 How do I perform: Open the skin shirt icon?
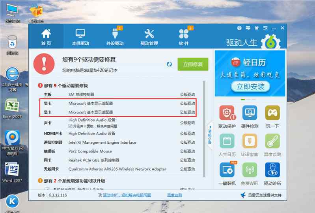[x=257, y=28]
